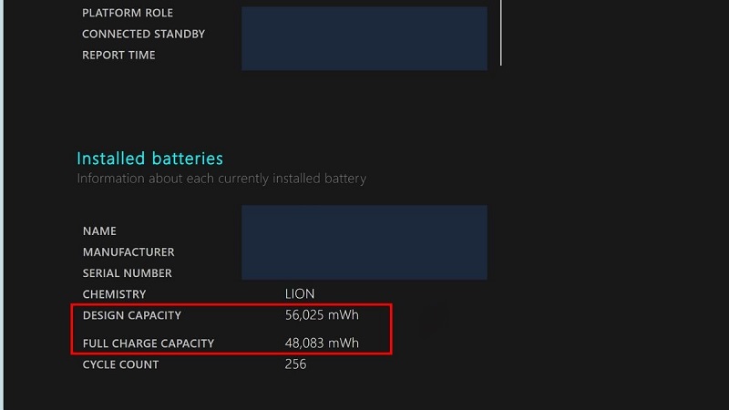The width and height of the screenshot is (729, 410).
Task: Click the NAME label
Action: coord(99,231)
